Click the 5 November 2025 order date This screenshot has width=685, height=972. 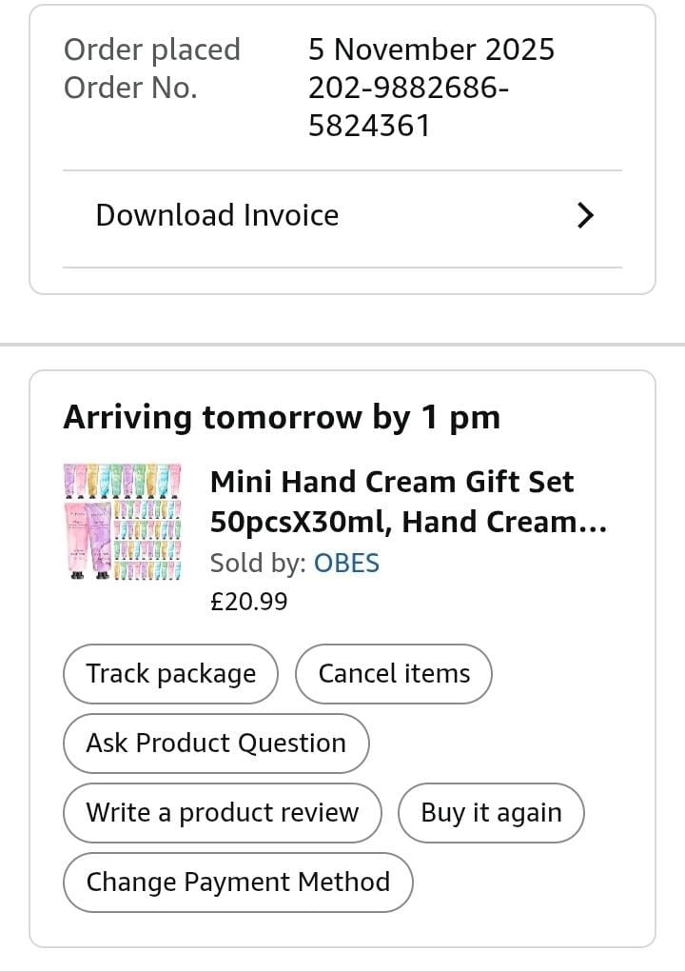[431, 50]
